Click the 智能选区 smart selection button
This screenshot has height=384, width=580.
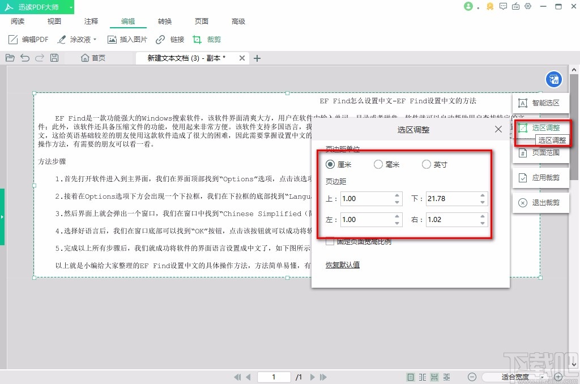[x=540, y=103]
